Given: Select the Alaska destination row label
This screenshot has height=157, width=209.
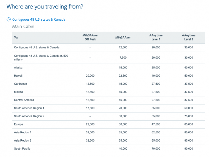Looking at the screenshot, I should click(18, 68).
